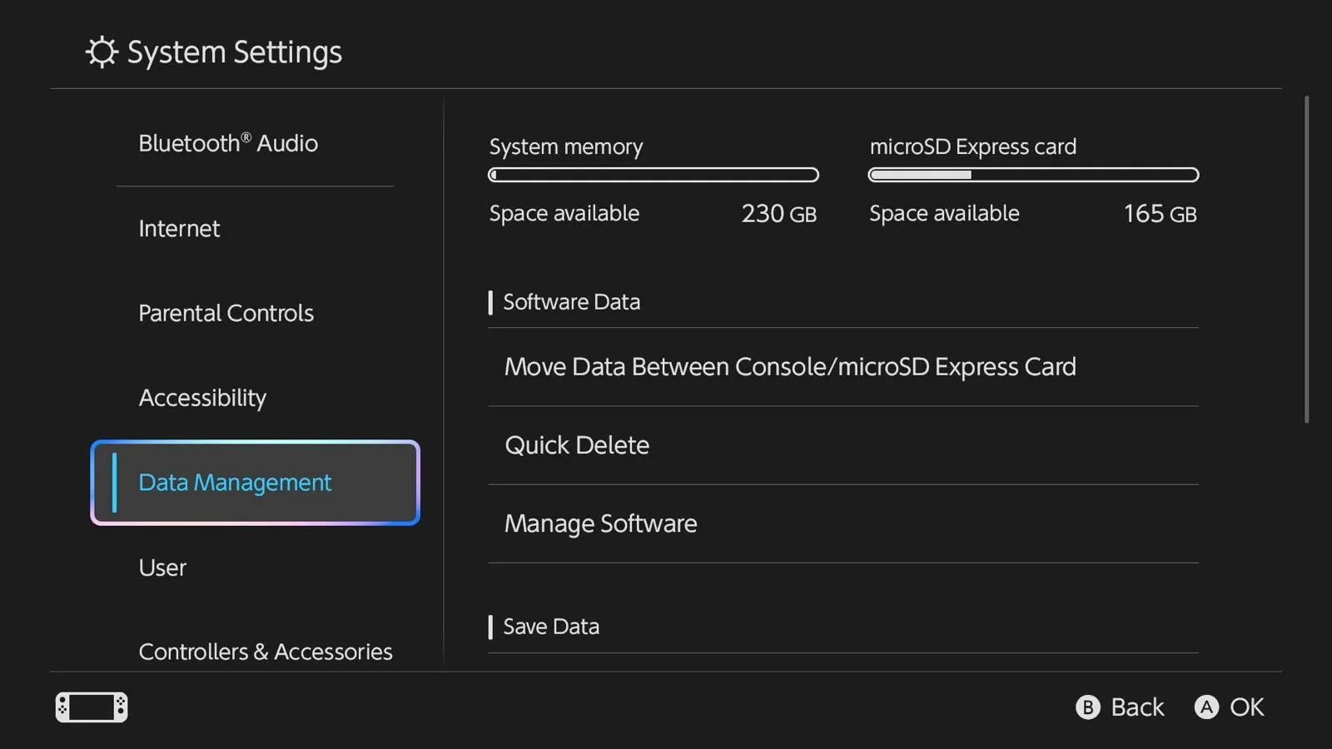Open Internet settings
Screen dimensions: 1332x749
click(x=179, y=228)
